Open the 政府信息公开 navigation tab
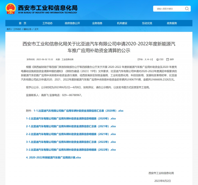This screenshot has height=185, width=198. pyautogui.click(x=72, y=23)
